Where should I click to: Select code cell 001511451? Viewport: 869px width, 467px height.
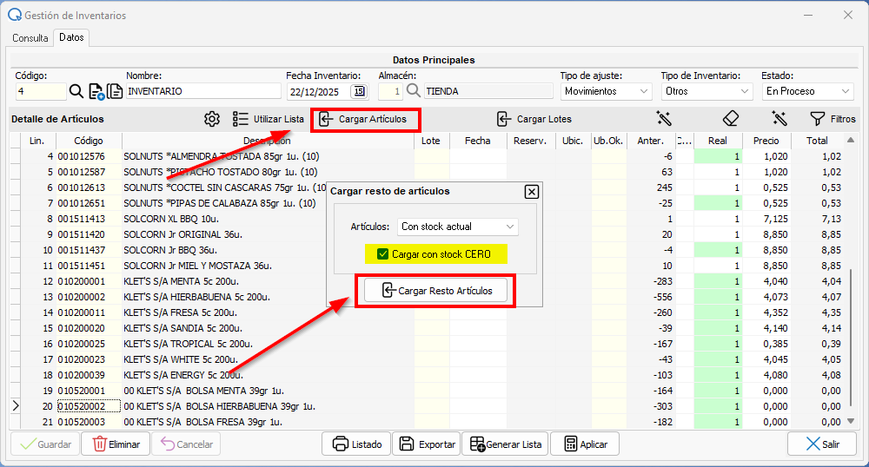click(x=89, y=266)
